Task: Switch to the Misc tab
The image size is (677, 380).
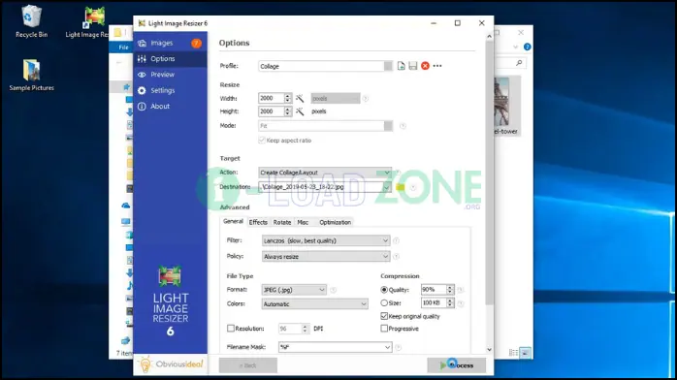Action: 303,222
